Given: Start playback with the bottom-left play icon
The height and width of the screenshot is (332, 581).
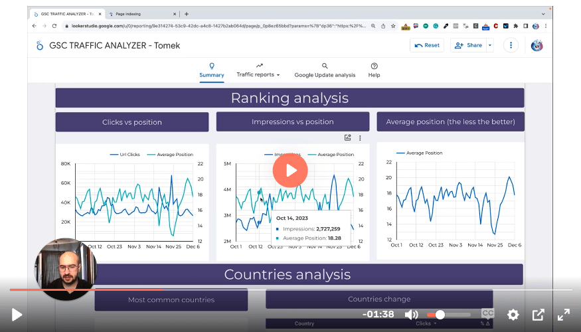Looking at the screenshot, I should pos(17,315).
